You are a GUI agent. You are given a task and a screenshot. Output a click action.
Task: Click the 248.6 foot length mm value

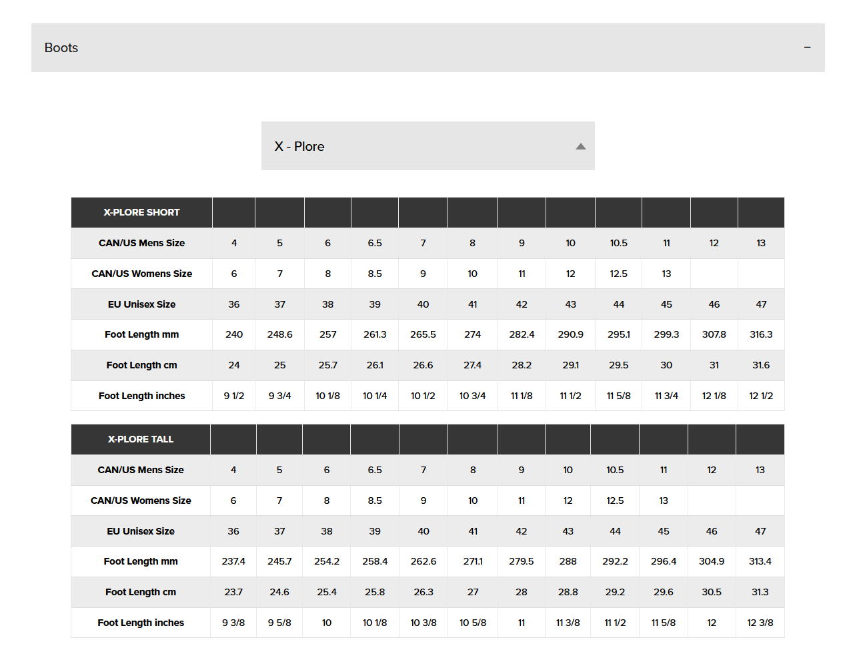tap(280, 334)
